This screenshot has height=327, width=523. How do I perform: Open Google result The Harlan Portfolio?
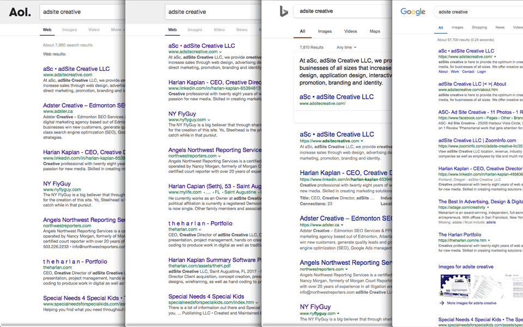click(x=460, y=234)
